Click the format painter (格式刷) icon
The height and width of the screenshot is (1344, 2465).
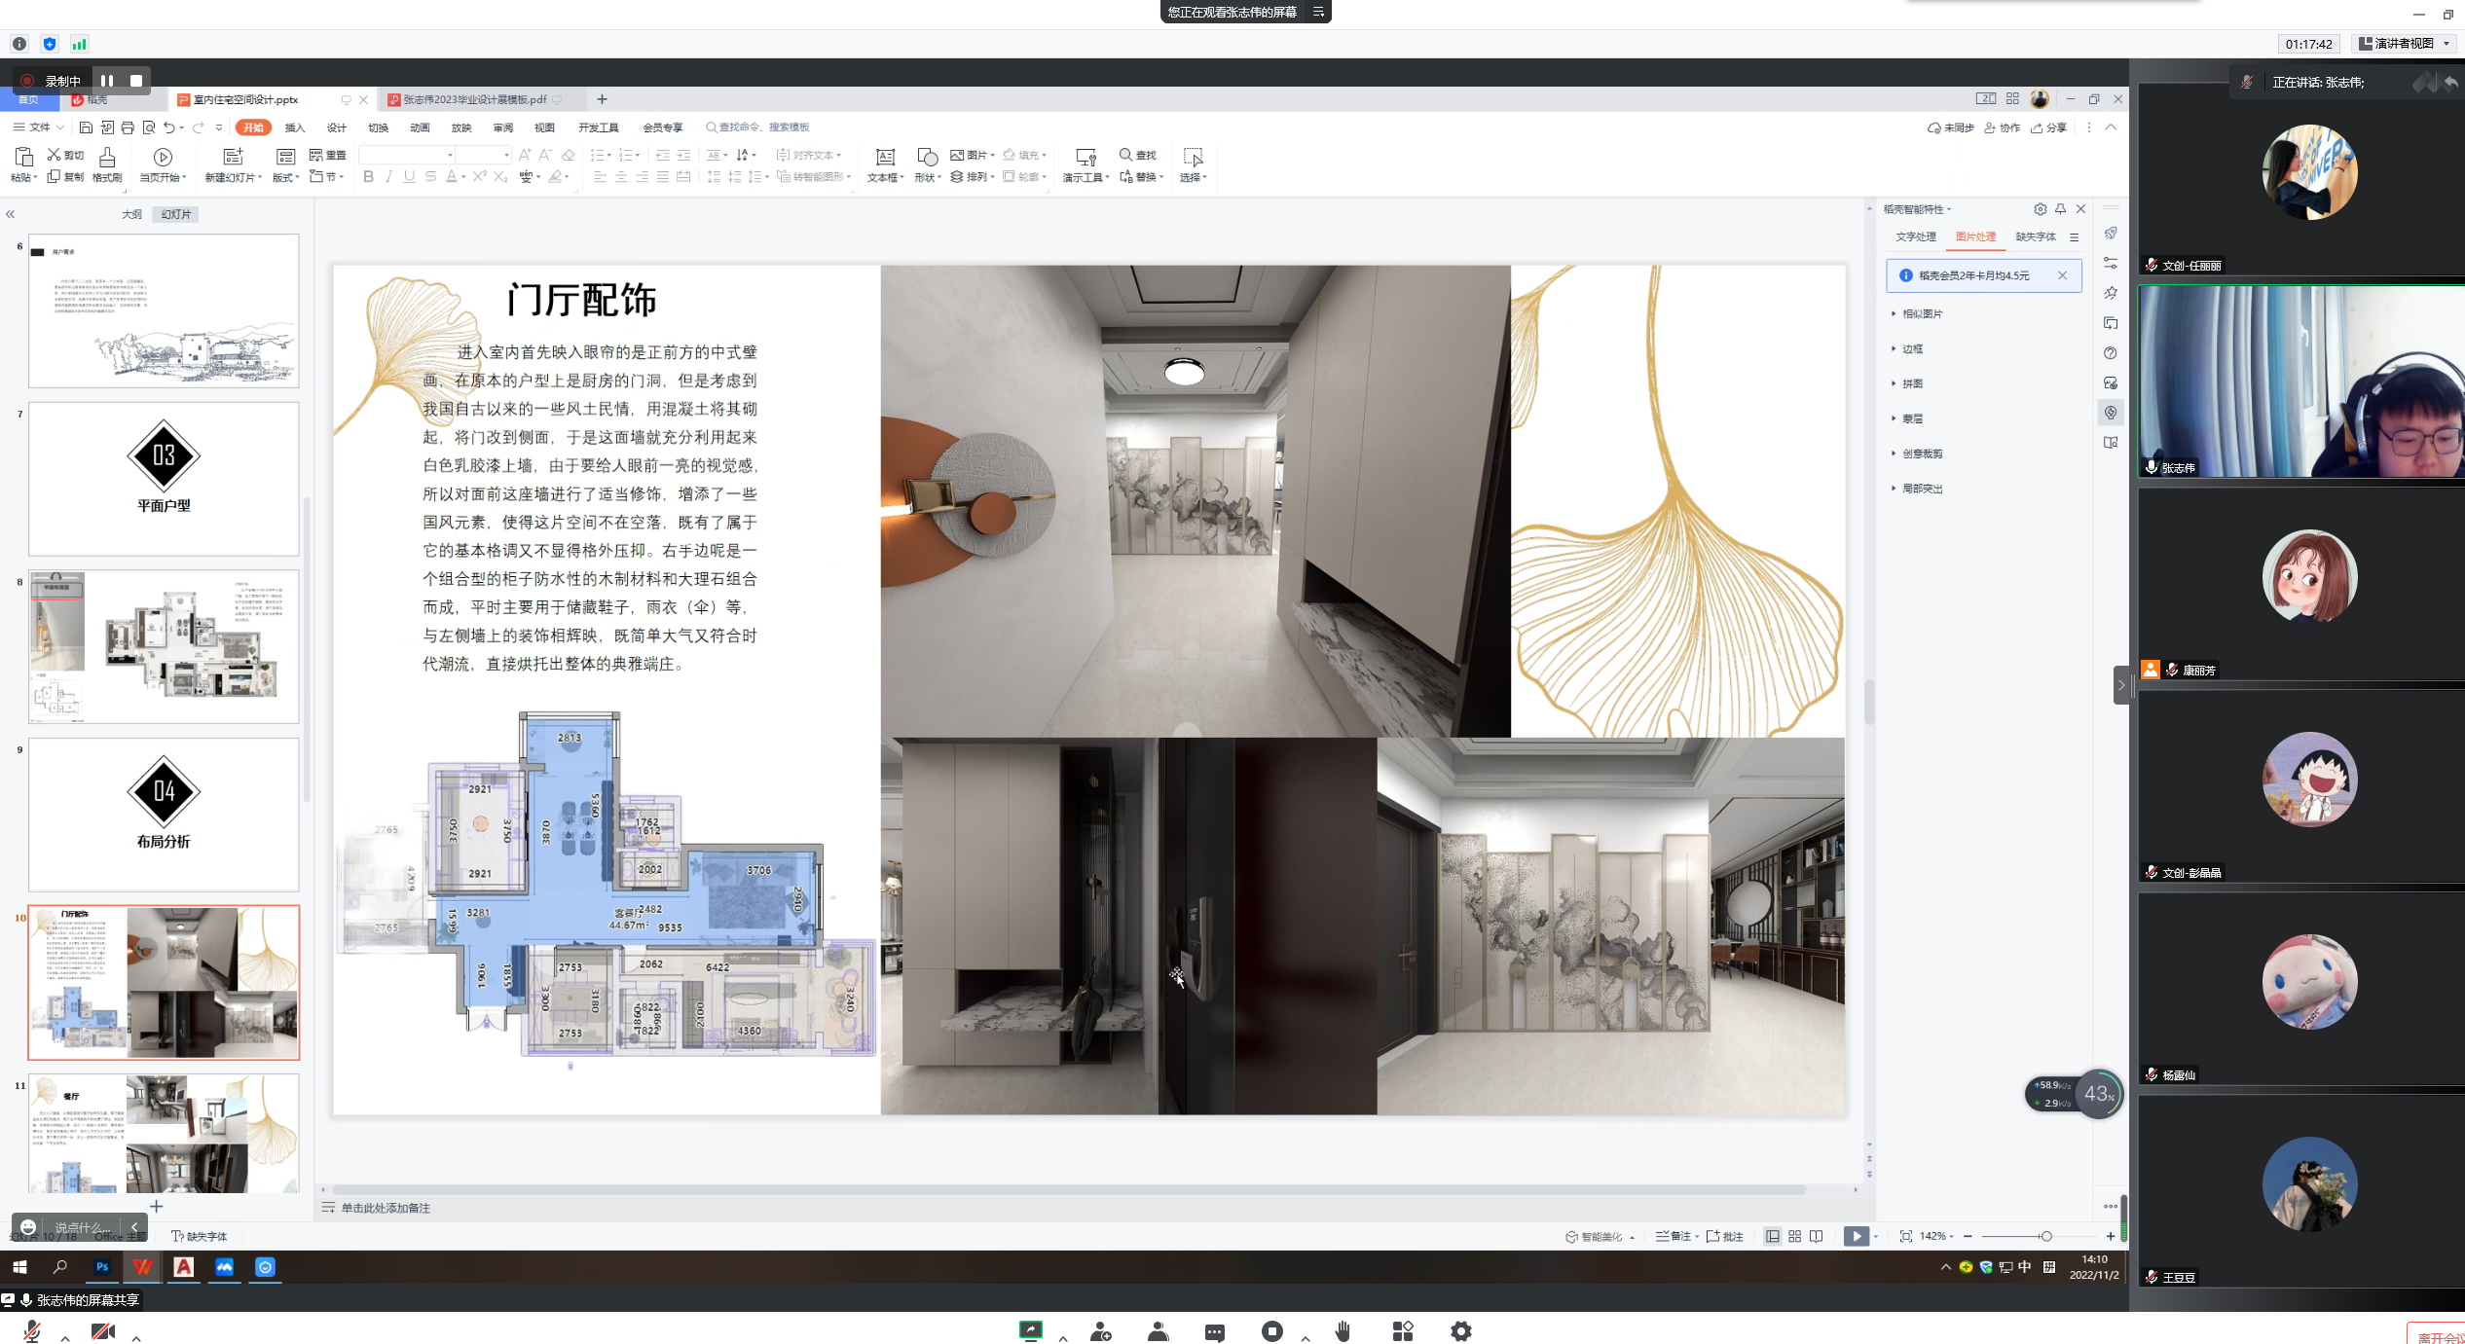(x=107, y=158)
